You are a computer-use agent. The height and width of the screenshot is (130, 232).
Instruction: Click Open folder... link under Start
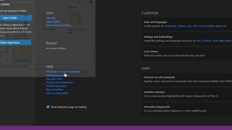(x=54, y=22)
